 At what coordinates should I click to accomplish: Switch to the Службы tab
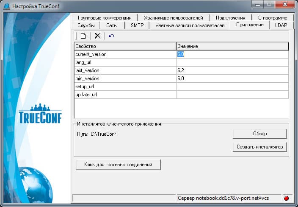86,25
